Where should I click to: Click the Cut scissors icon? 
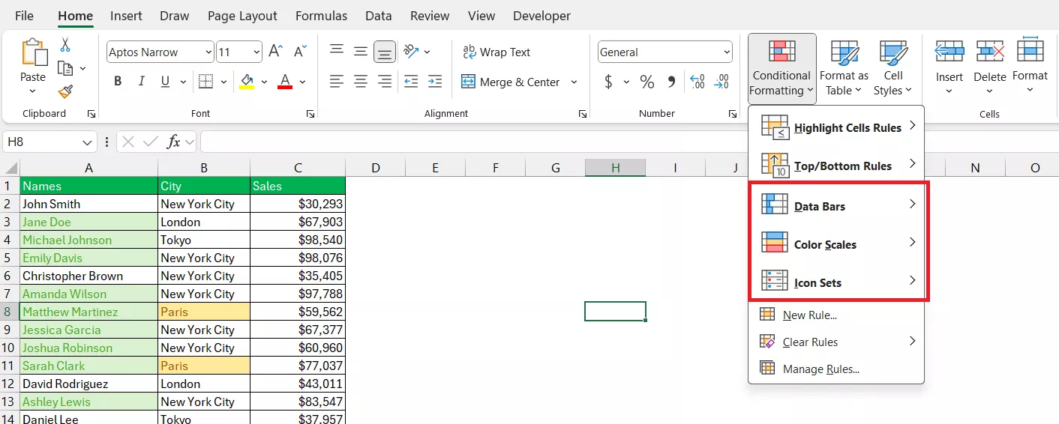pos(65,45)
